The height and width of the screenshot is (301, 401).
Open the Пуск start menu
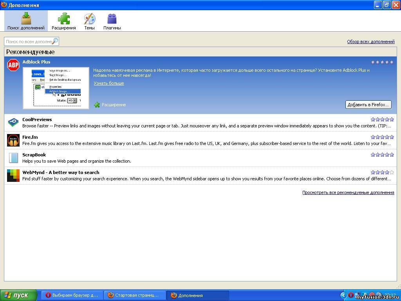(18, 296)
